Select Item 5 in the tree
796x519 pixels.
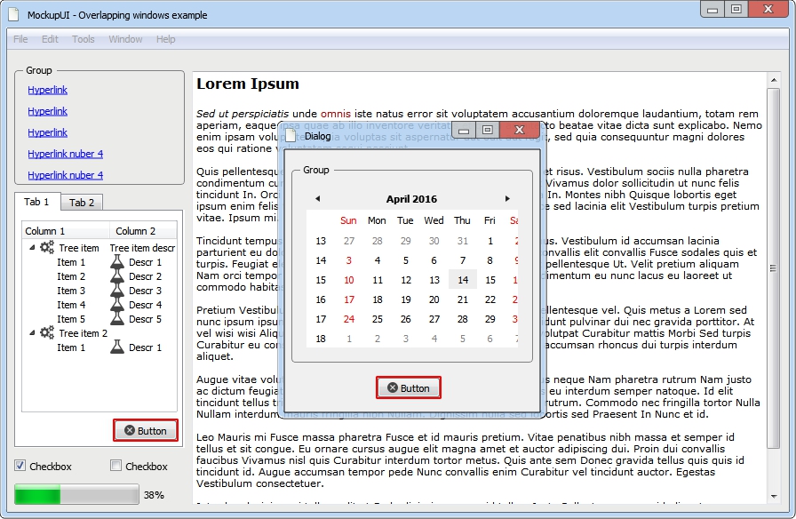71,319
